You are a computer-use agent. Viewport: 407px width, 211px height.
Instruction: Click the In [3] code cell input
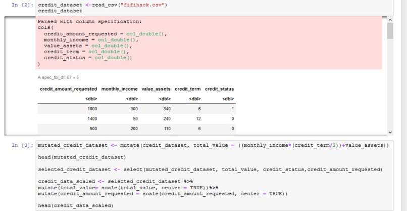(x=215, y=176)
